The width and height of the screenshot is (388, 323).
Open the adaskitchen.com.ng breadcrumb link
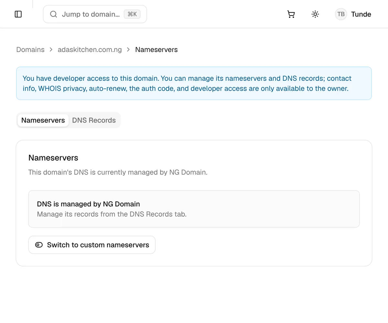point(90,50)
